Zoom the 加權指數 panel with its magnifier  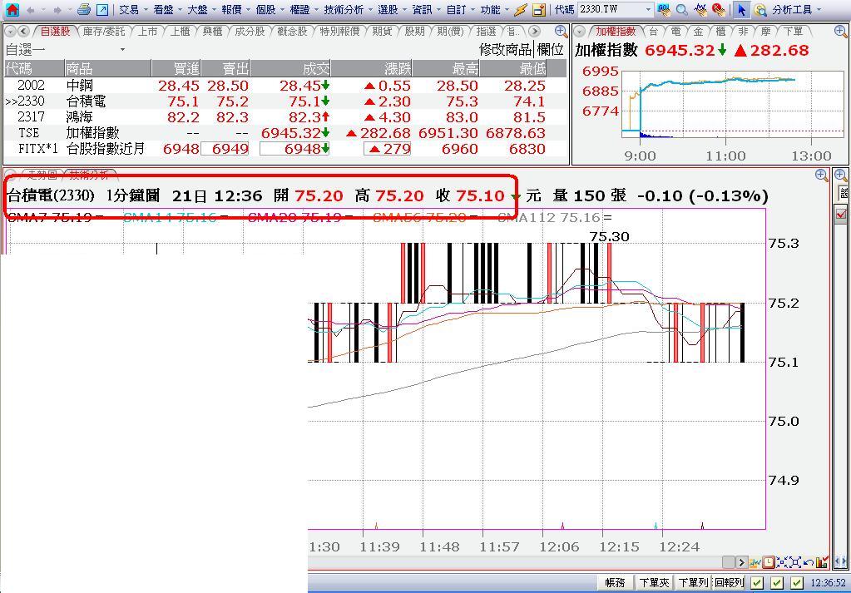[841, 32]
